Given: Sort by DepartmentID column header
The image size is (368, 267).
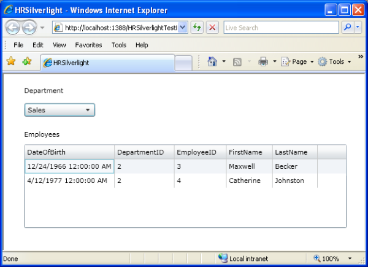Looking at the screenshot, I should (x=144, y=152).
